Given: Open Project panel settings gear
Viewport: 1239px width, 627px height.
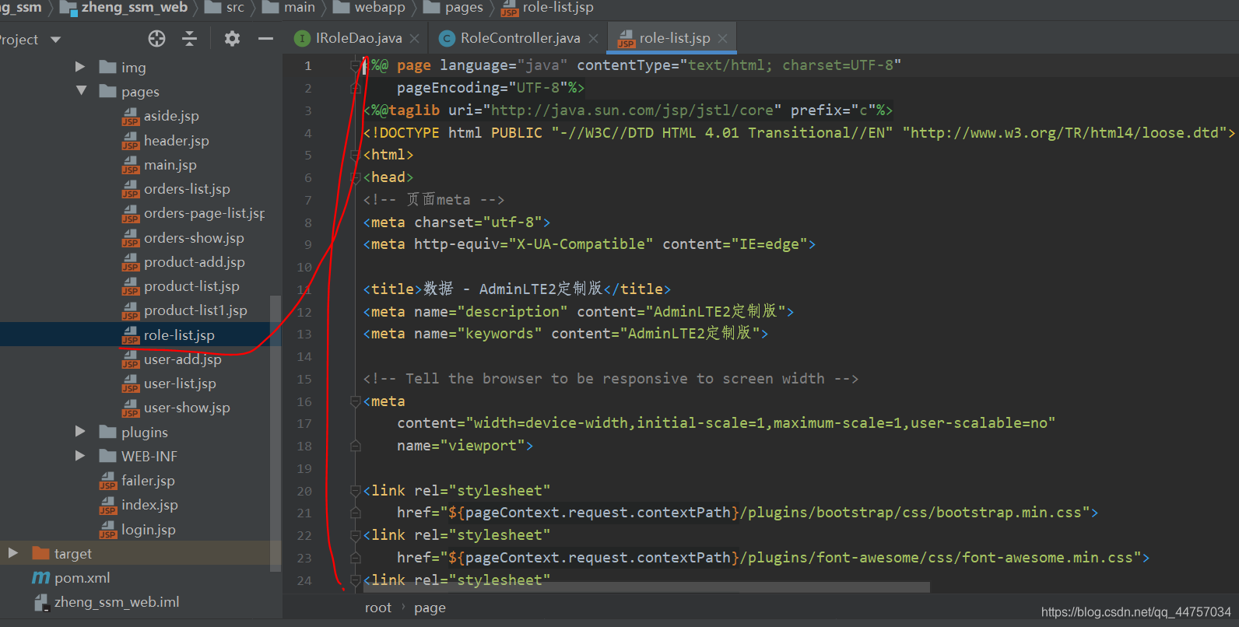Looking at the screenshot, I should (x=232, y=39).
